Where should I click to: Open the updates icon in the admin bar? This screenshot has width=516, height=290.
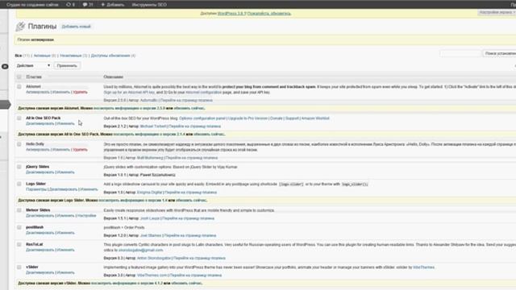coord(70,5)
